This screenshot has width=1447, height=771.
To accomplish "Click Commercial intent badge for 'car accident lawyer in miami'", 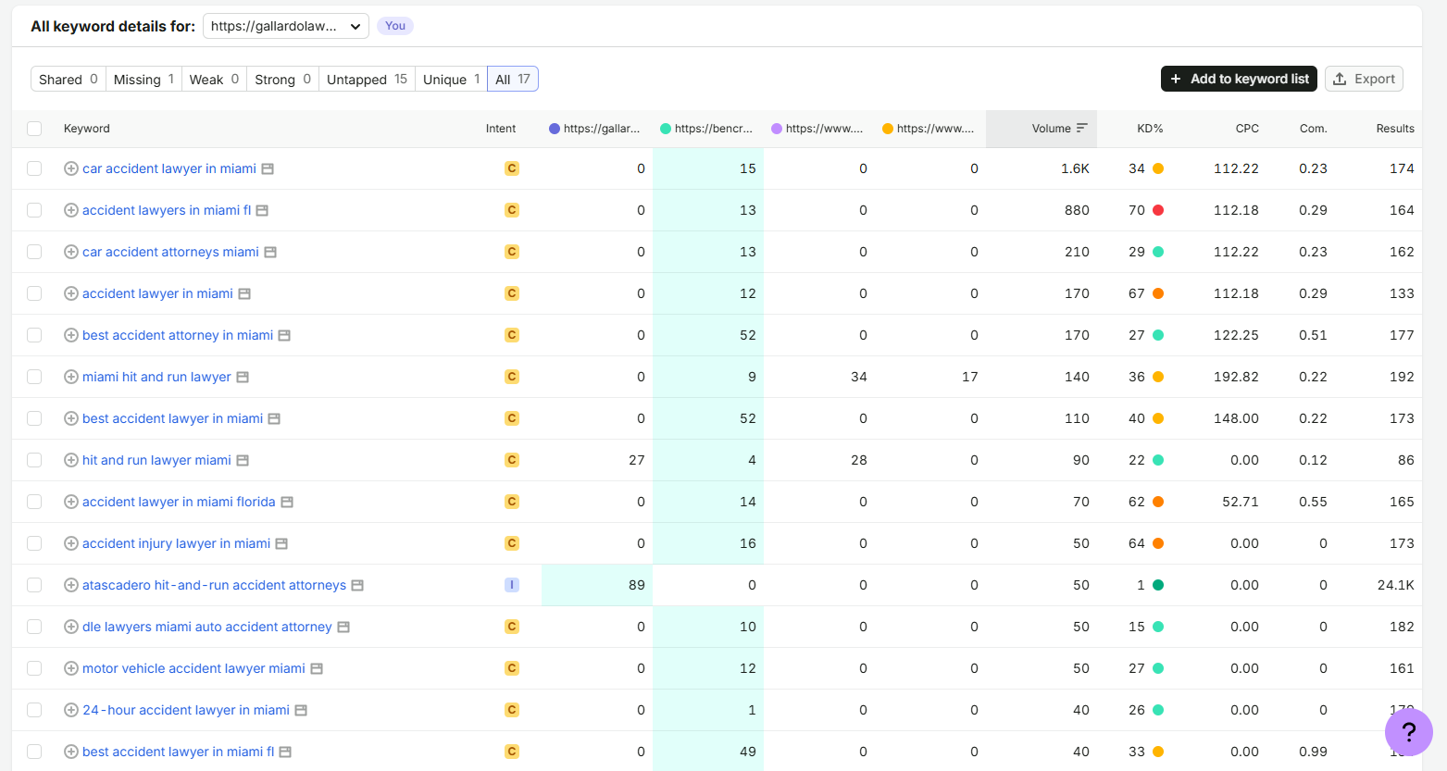I will [x=512, y=168].
